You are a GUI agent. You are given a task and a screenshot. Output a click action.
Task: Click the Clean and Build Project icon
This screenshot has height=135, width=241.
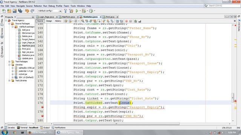point(71,11)
